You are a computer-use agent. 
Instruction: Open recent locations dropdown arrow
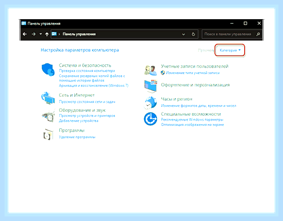(41, 34)
